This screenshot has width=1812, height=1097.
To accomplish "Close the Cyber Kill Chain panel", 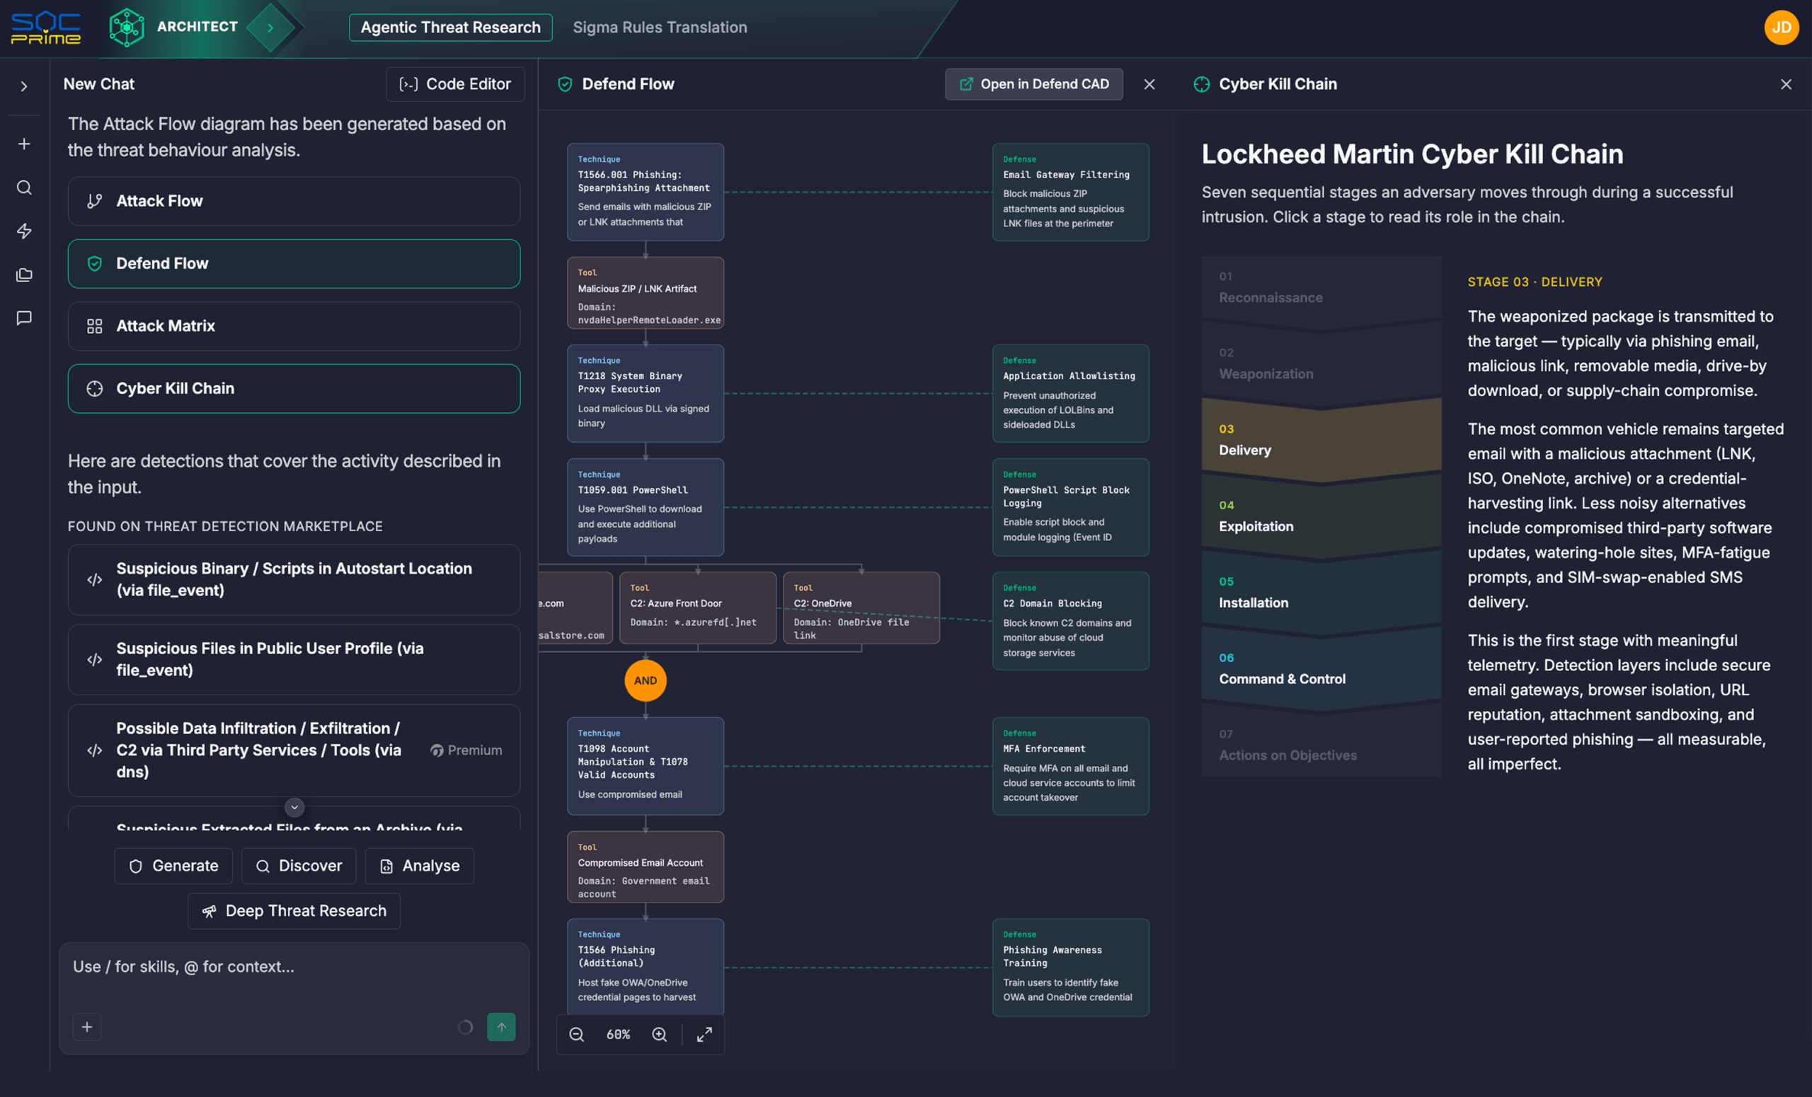I will tap(1786, 84).
